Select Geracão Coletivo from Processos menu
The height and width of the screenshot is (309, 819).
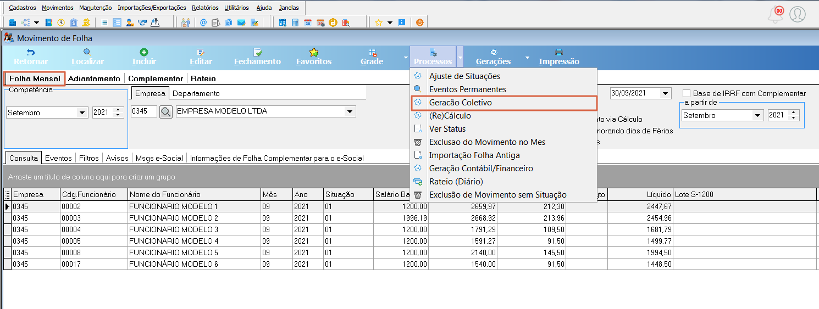(x=503, y=103)
